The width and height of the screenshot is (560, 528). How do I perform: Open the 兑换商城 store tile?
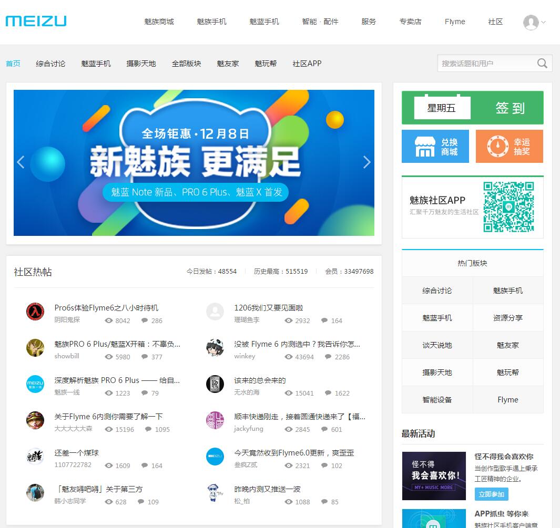pyautogui.click(x=435, y=146)
